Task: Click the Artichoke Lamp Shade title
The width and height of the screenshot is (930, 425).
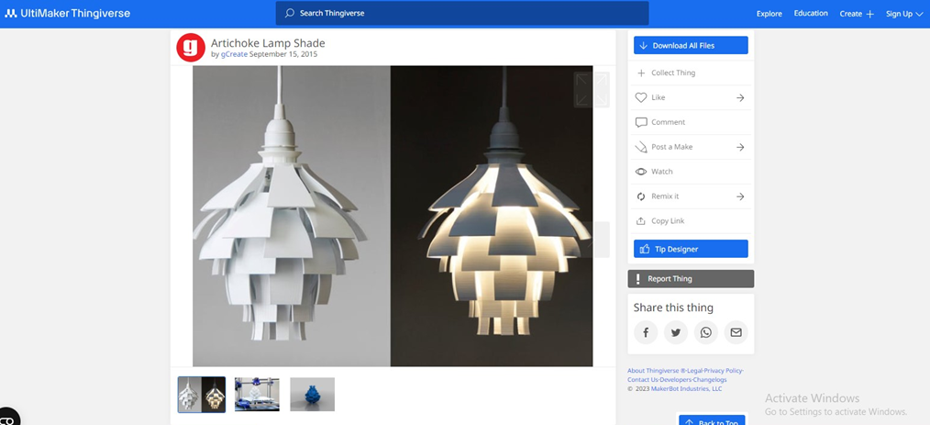Action: (x=268, y=43)
